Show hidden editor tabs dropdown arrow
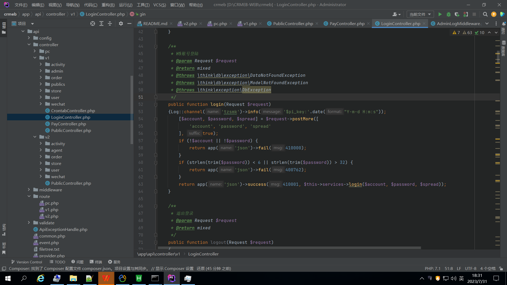Image resolution: width=507 pixels, height=285 pixels. [x=487, y=23]
